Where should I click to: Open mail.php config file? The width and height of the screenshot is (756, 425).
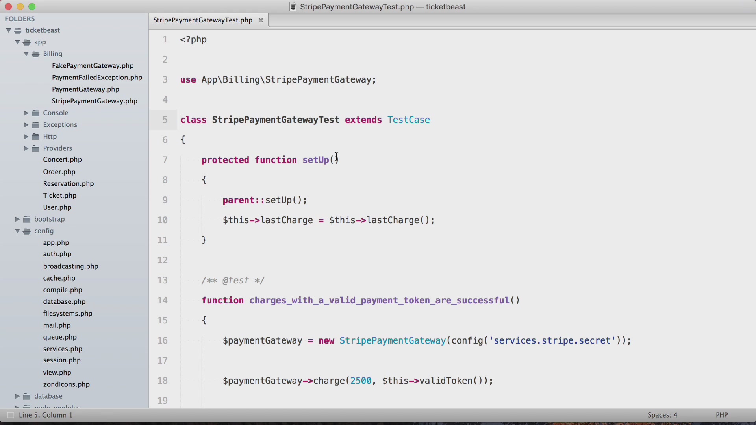pos(57,325)
